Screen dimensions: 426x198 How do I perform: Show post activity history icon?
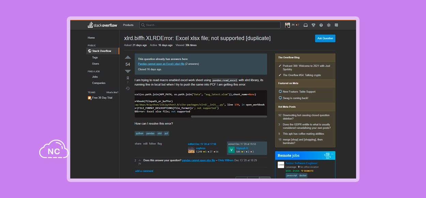128,88
